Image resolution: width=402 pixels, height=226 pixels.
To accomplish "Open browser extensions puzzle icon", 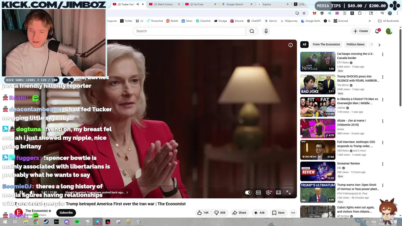I will tap(360, 13).
